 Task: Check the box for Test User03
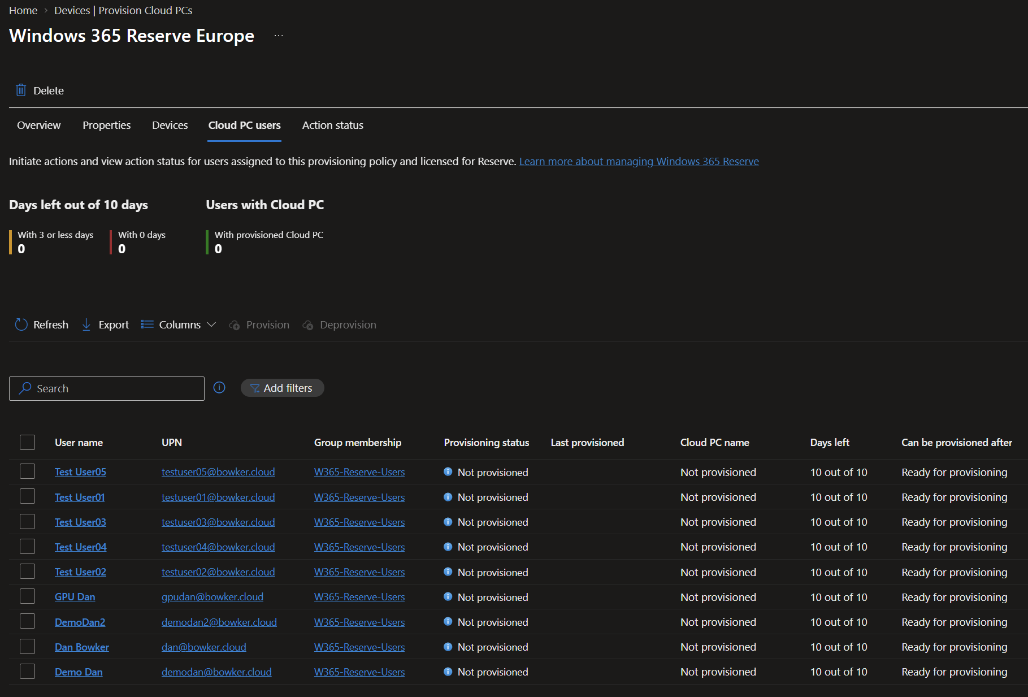[x=27, y=521]
